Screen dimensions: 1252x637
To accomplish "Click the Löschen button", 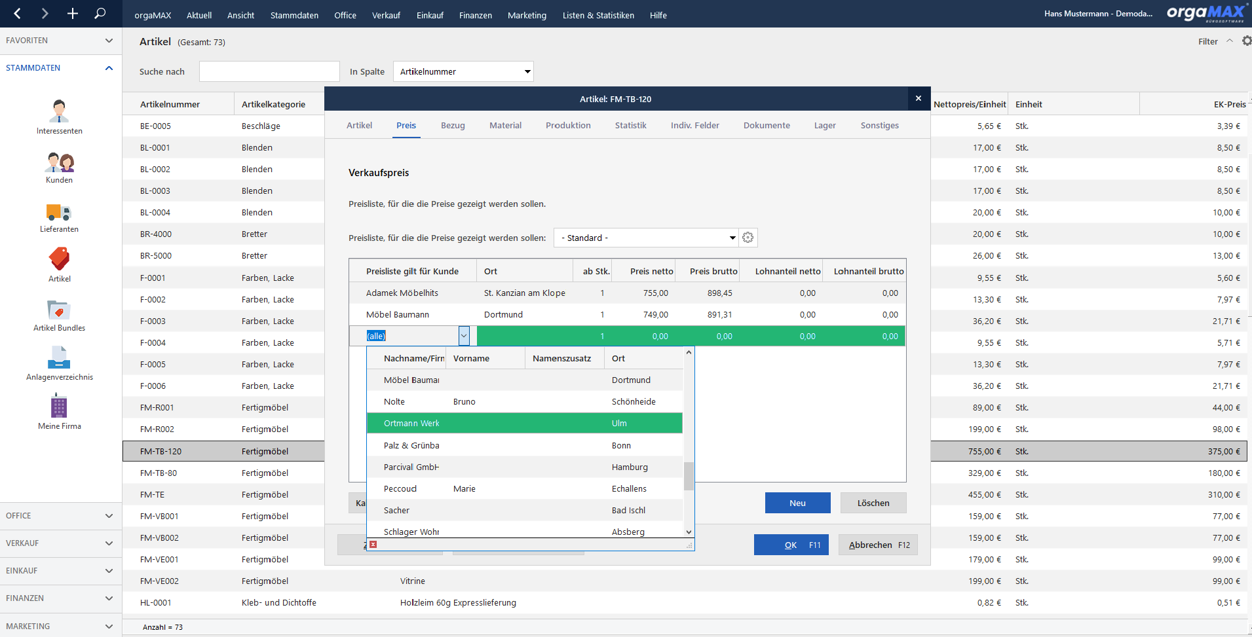I will [x=873, y=503].
